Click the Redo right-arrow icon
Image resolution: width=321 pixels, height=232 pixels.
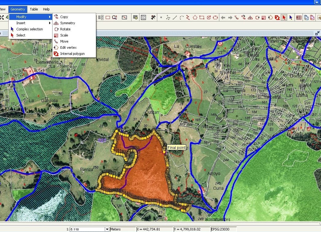230,17
